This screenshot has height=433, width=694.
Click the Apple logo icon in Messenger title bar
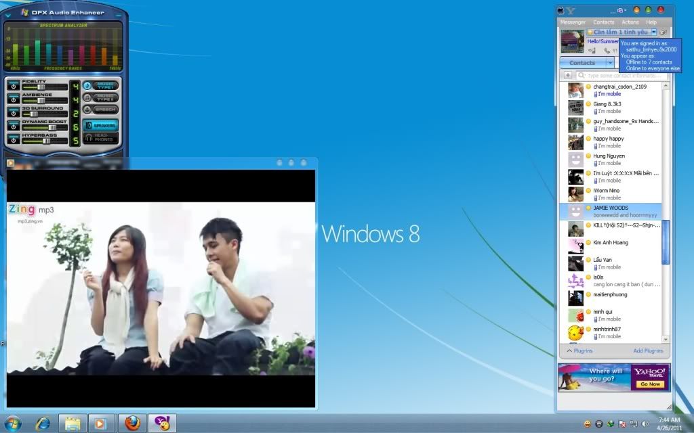pos(560,10)
